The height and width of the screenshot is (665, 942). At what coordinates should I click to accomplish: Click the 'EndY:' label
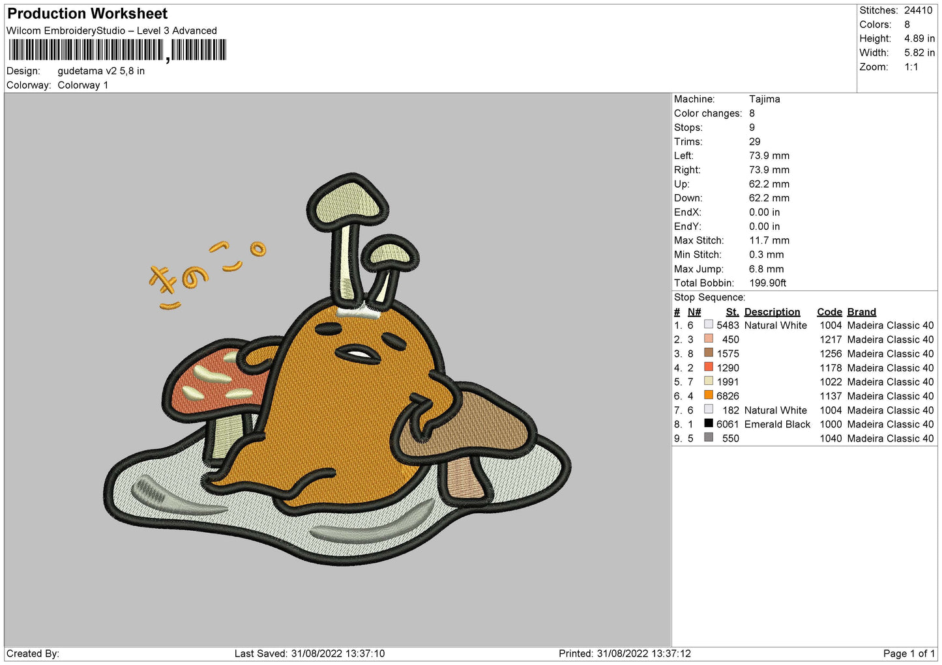tap(688, 227)
